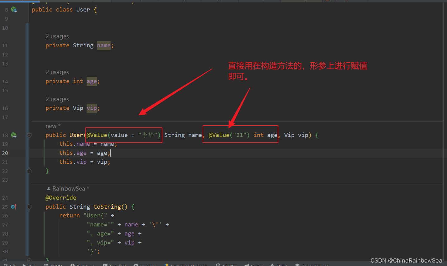Viewport: 447px width, 266px height.
Task: Click the fold end marker at the constructor's closing brace
Action: point(29,171)
